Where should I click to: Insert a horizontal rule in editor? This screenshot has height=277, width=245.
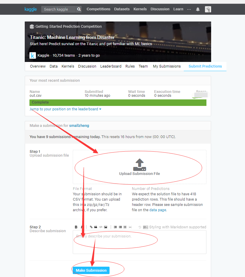click(130, 227)
